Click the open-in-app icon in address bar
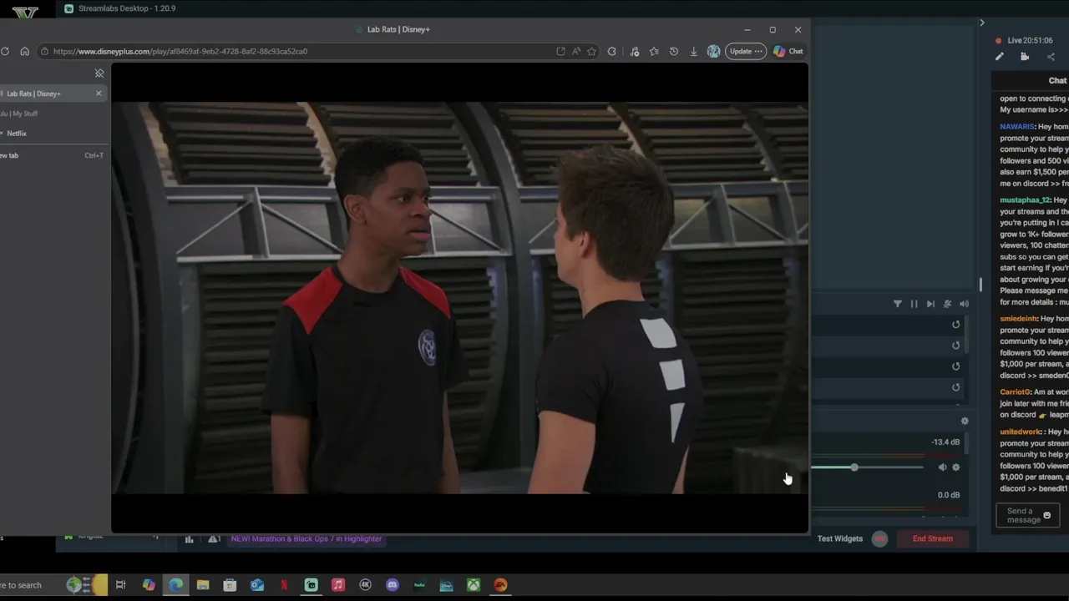This screenshot has height=601, width=1069. (560, 51)
